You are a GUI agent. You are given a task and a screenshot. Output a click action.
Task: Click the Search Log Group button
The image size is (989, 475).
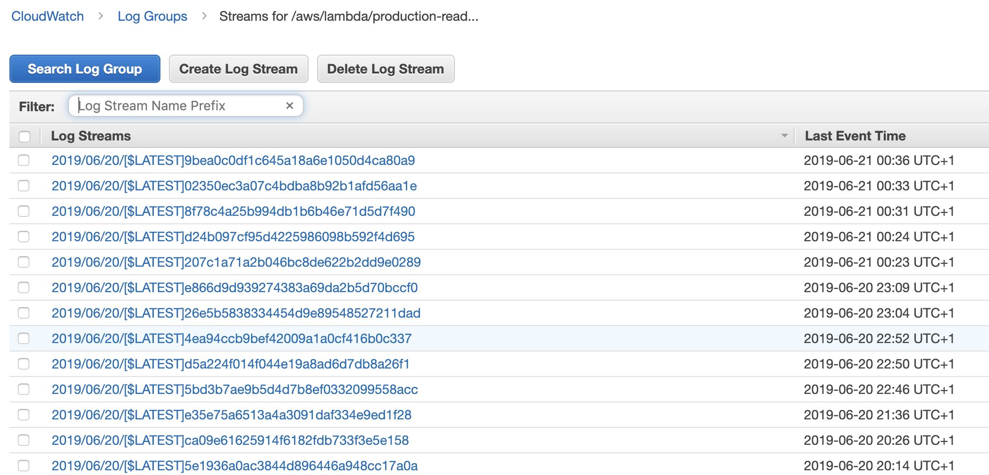click(x=85, y=69)
